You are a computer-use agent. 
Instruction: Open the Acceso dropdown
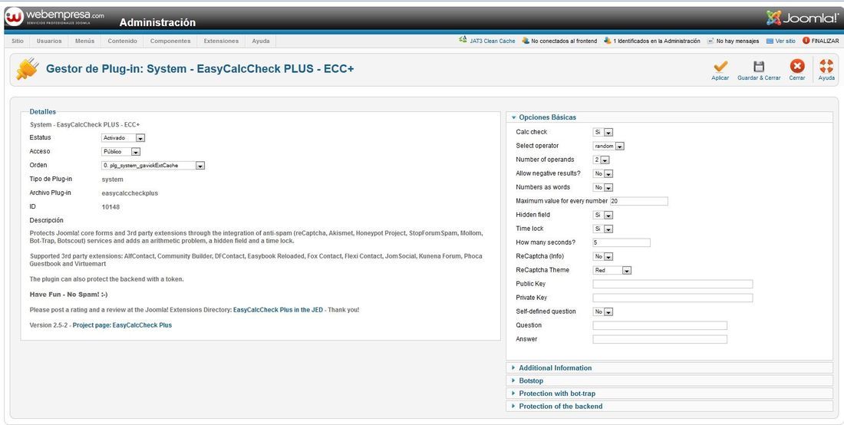point(121,152)
